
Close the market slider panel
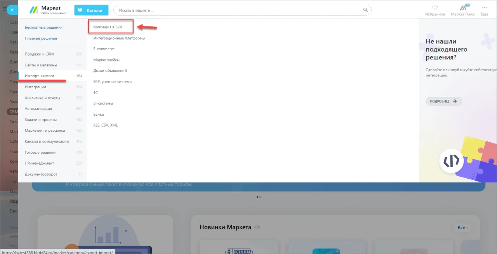(12, 10)
